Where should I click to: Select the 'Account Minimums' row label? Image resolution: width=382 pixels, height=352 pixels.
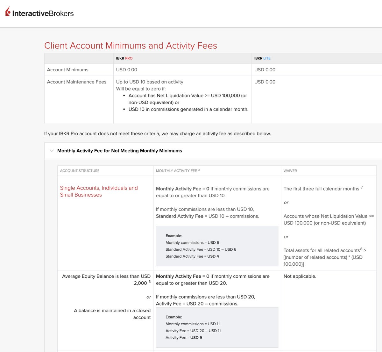click(x=68, y=70)
